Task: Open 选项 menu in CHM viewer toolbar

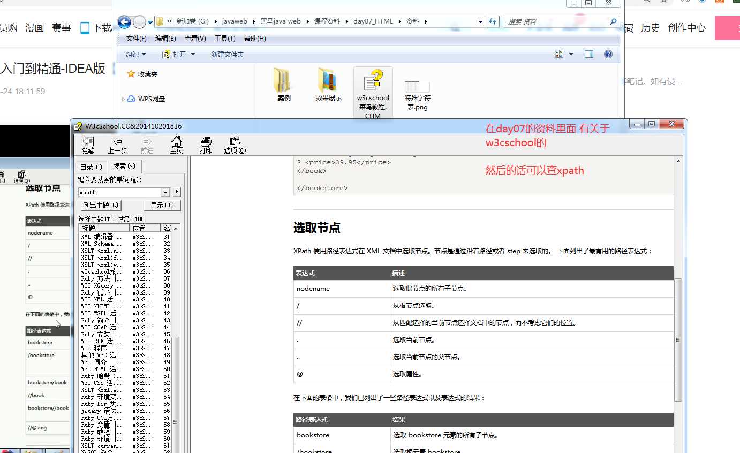Action: (235, 145)
